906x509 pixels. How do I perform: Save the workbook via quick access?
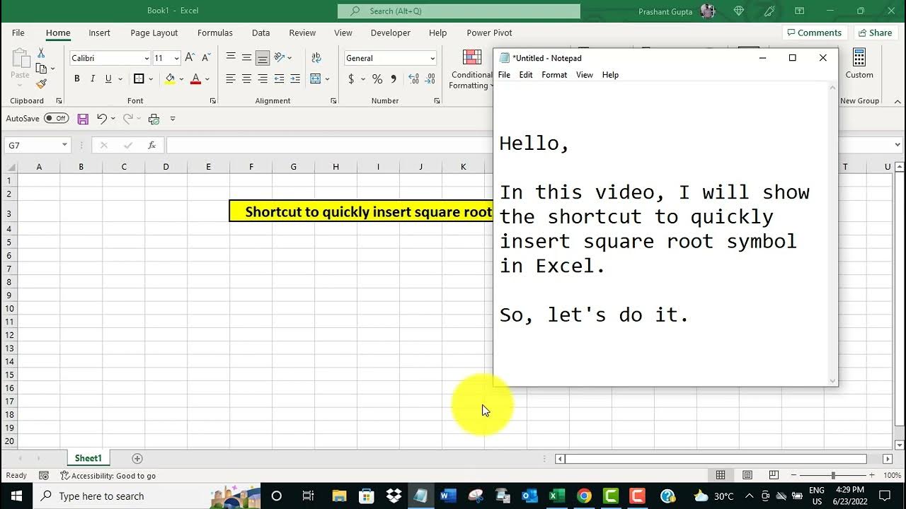(x=83, y=119)
